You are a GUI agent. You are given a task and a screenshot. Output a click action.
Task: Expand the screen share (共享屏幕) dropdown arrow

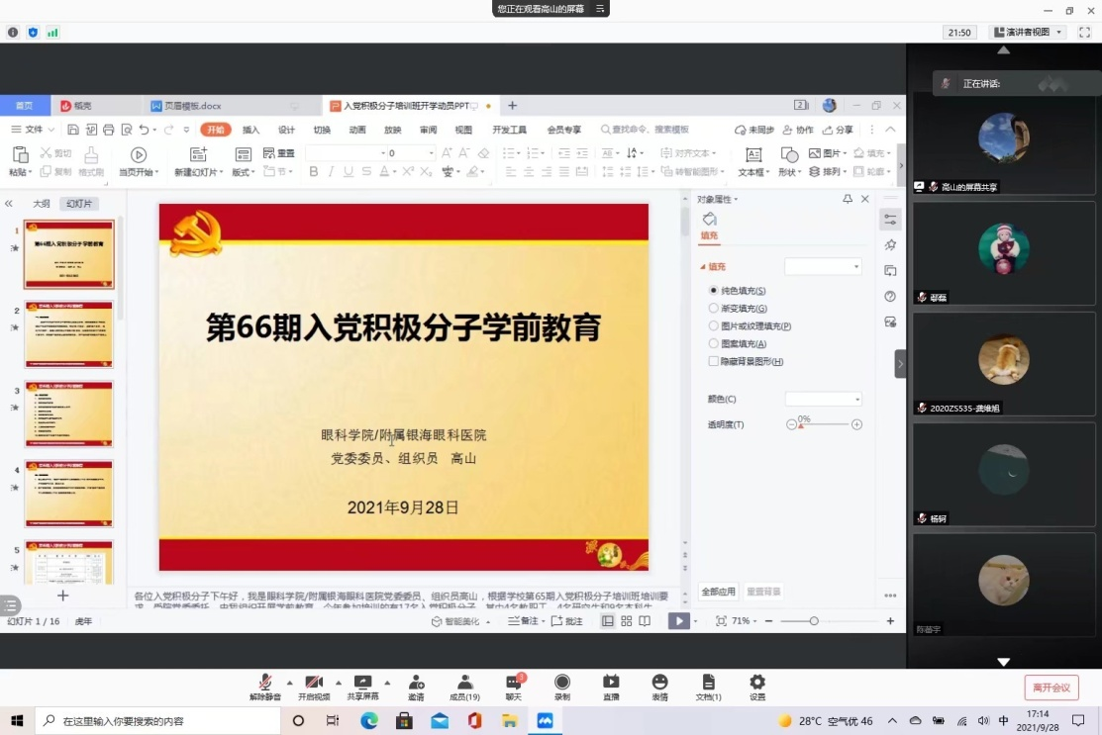click(386, 684)
